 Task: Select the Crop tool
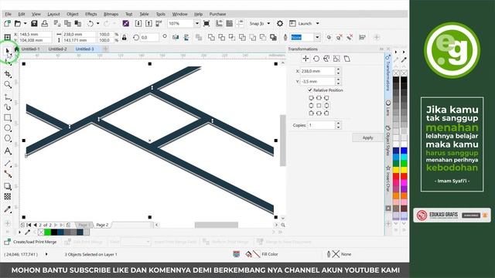pos(8,74)
